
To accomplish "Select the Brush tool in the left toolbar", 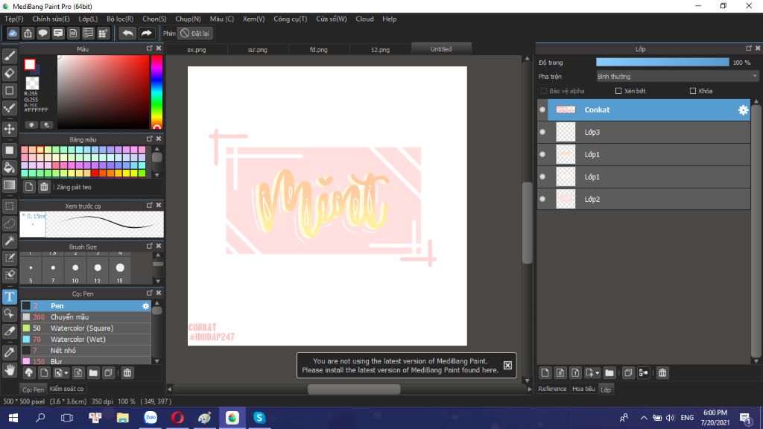I will (9, 56).
